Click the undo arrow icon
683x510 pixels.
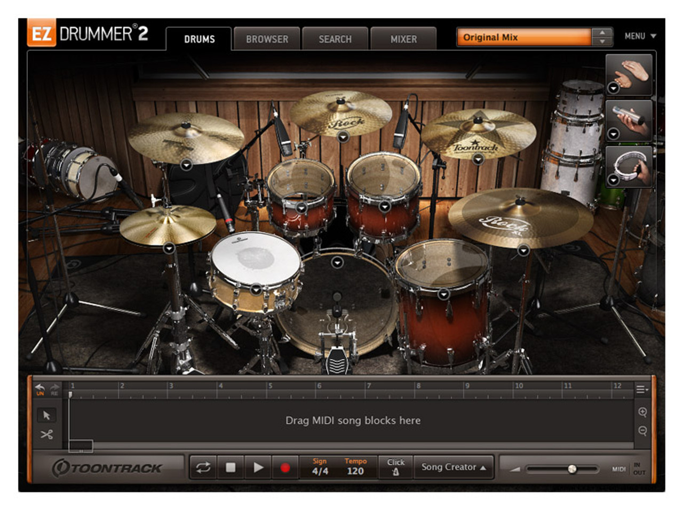click(40, 389)
